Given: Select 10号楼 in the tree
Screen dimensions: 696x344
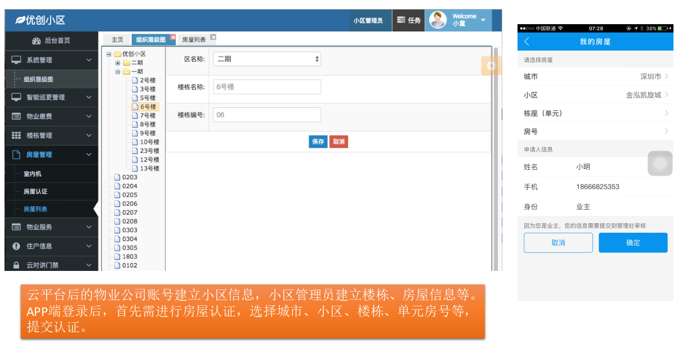Looking at the screenshot, I should 149,142.
